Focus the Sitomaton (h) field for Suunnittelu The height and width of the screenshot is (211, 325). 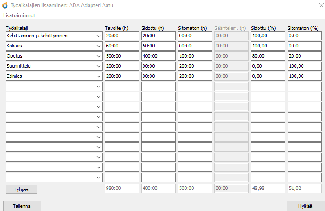point(195,66)
